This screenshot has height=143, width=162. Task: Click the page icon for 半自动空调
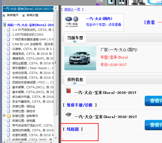tap(9, 77)
